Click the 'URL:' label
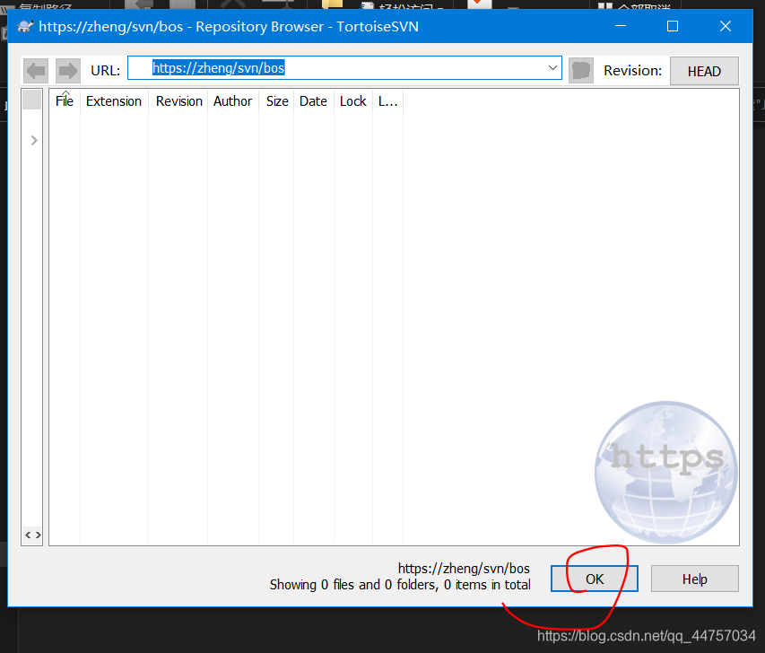The height and width of the screenshot is (653, 765). click(106, 71)
